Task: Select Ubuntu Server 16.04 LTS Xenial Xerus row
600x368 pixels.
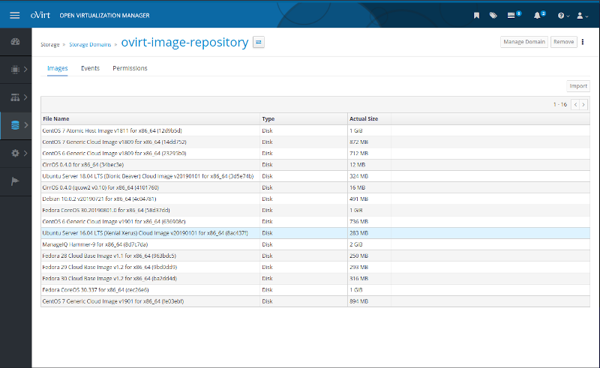Action: tap(315, 233)
